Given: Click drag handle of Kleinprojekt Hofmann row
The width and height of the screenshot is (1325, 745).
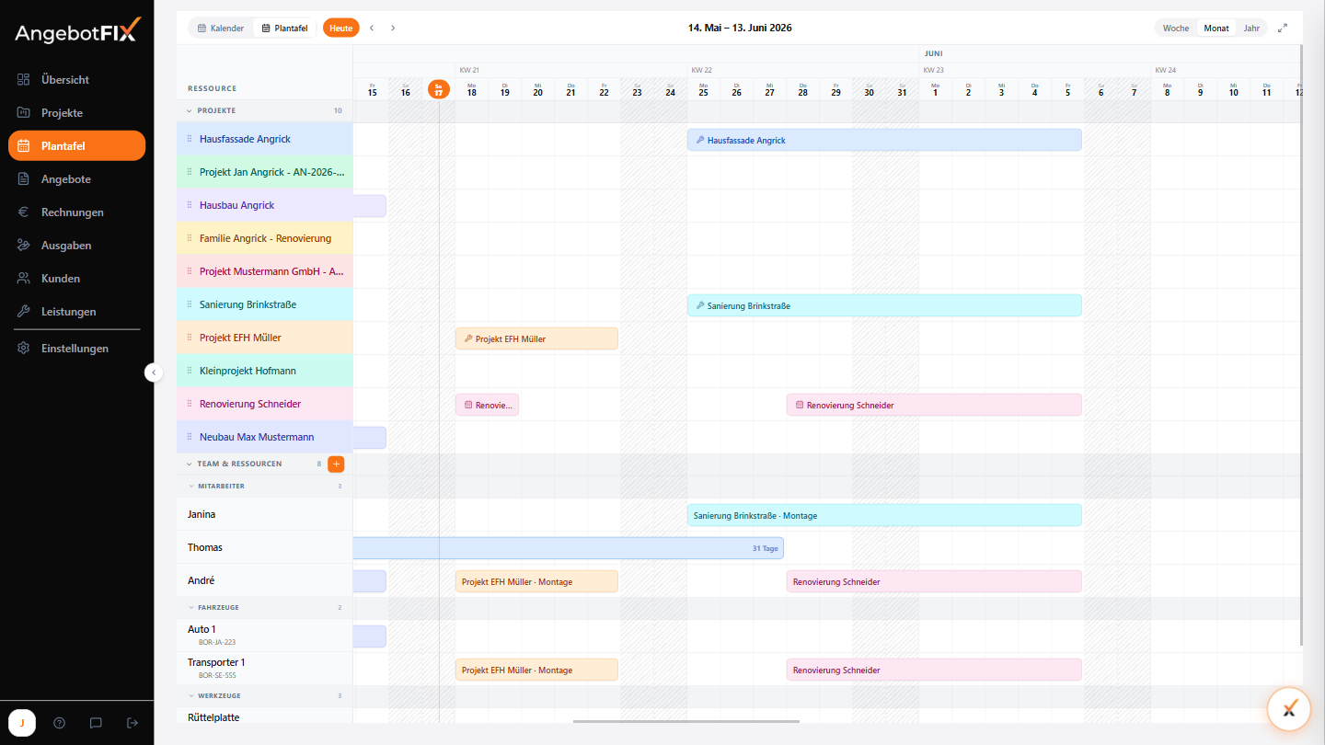Looking at the screenshot, I should 190,371.
